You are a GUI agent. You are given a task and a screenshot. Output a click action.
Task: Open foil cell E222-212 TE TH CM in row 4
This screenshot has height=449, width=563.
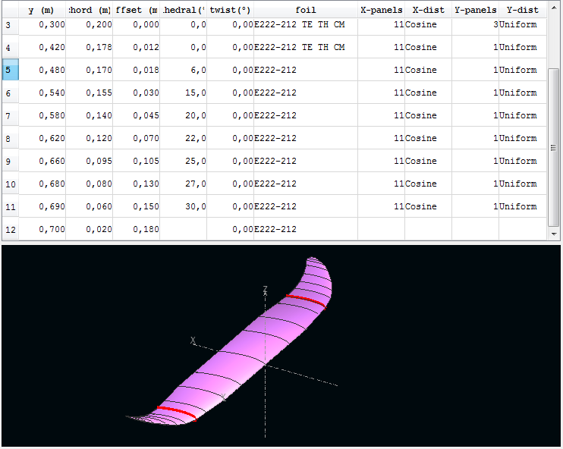(305, 47)
